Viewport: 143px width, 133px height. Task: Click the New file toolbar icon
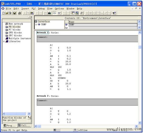click(3, 13)
